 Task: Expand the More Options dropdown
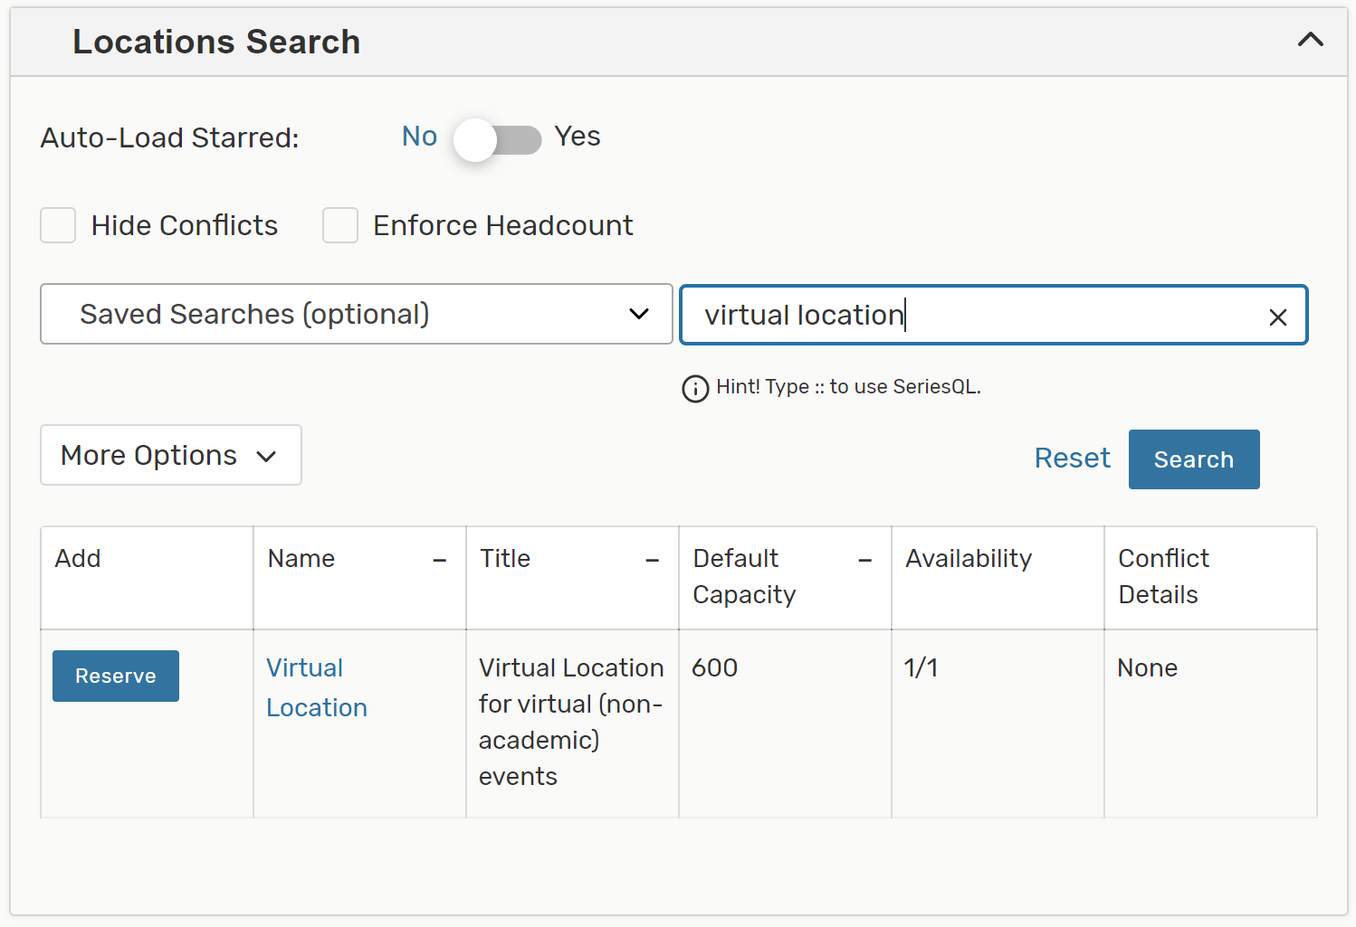pos(170,455)
